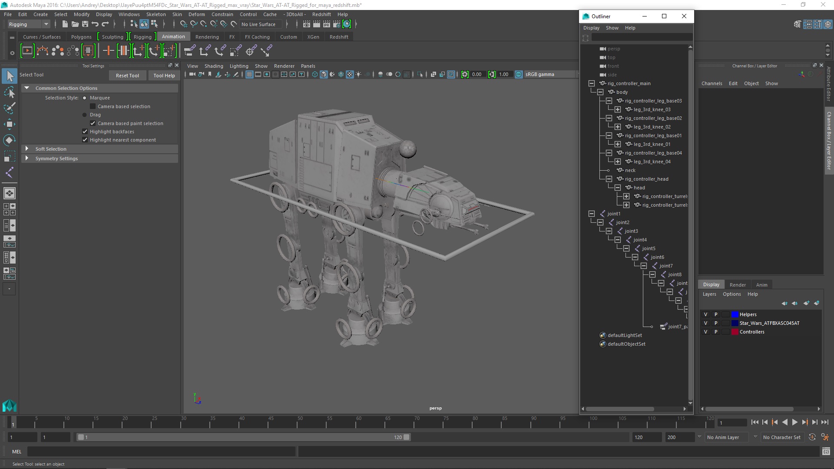The image size is (834, 469).
Task: Click the Tool Help button
Action: coord(164,76)
